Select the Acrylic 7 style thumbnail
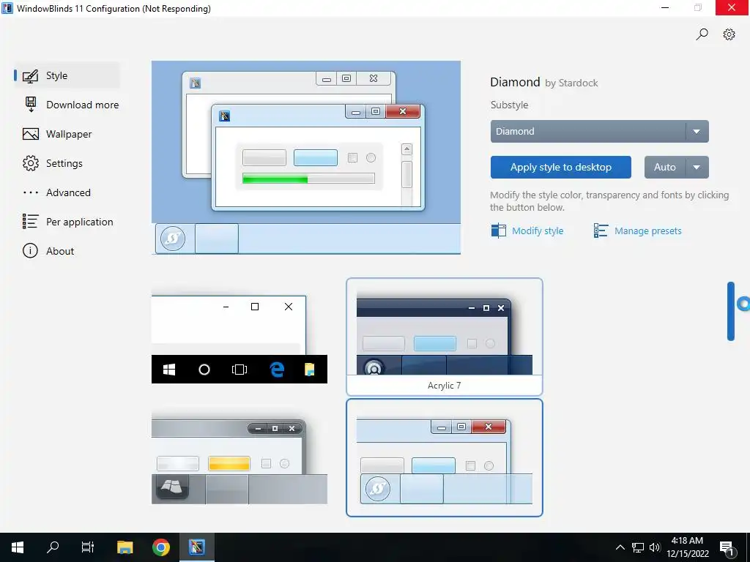Viewport: 750px width, 562px height. click(445, 337)
